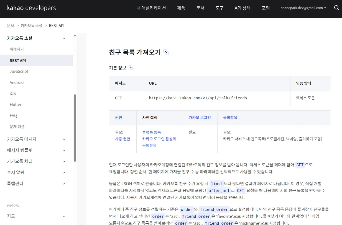The width and height of the screenshot is (342, 225).
Task: Select REST API in sidebar
Action: 36,61
